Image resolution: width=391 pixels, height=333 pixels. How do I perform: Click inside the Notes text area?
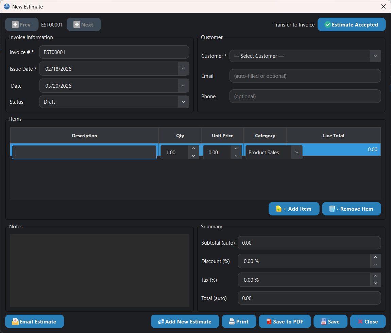pos(100,270)
